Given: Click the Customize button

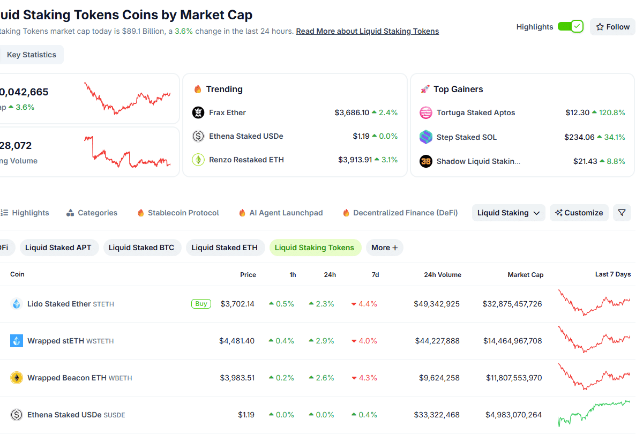Looking at the screenshot, I should (579, 213).
